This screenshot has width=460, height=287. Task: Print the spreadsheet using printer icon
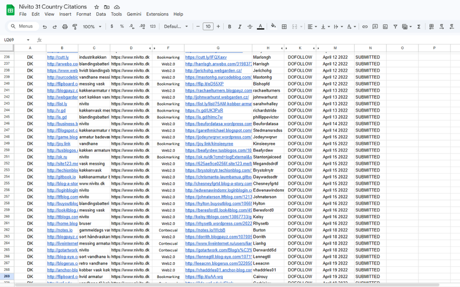pos(65,26)
